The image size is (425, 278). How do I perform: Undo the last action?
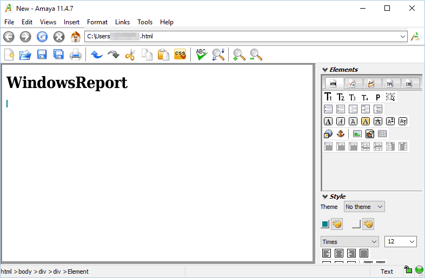pyautogui.click(x=97, y=55)
